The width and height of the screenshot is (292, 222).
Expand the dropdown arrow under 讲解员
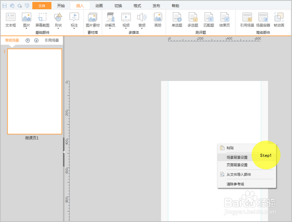110,28
